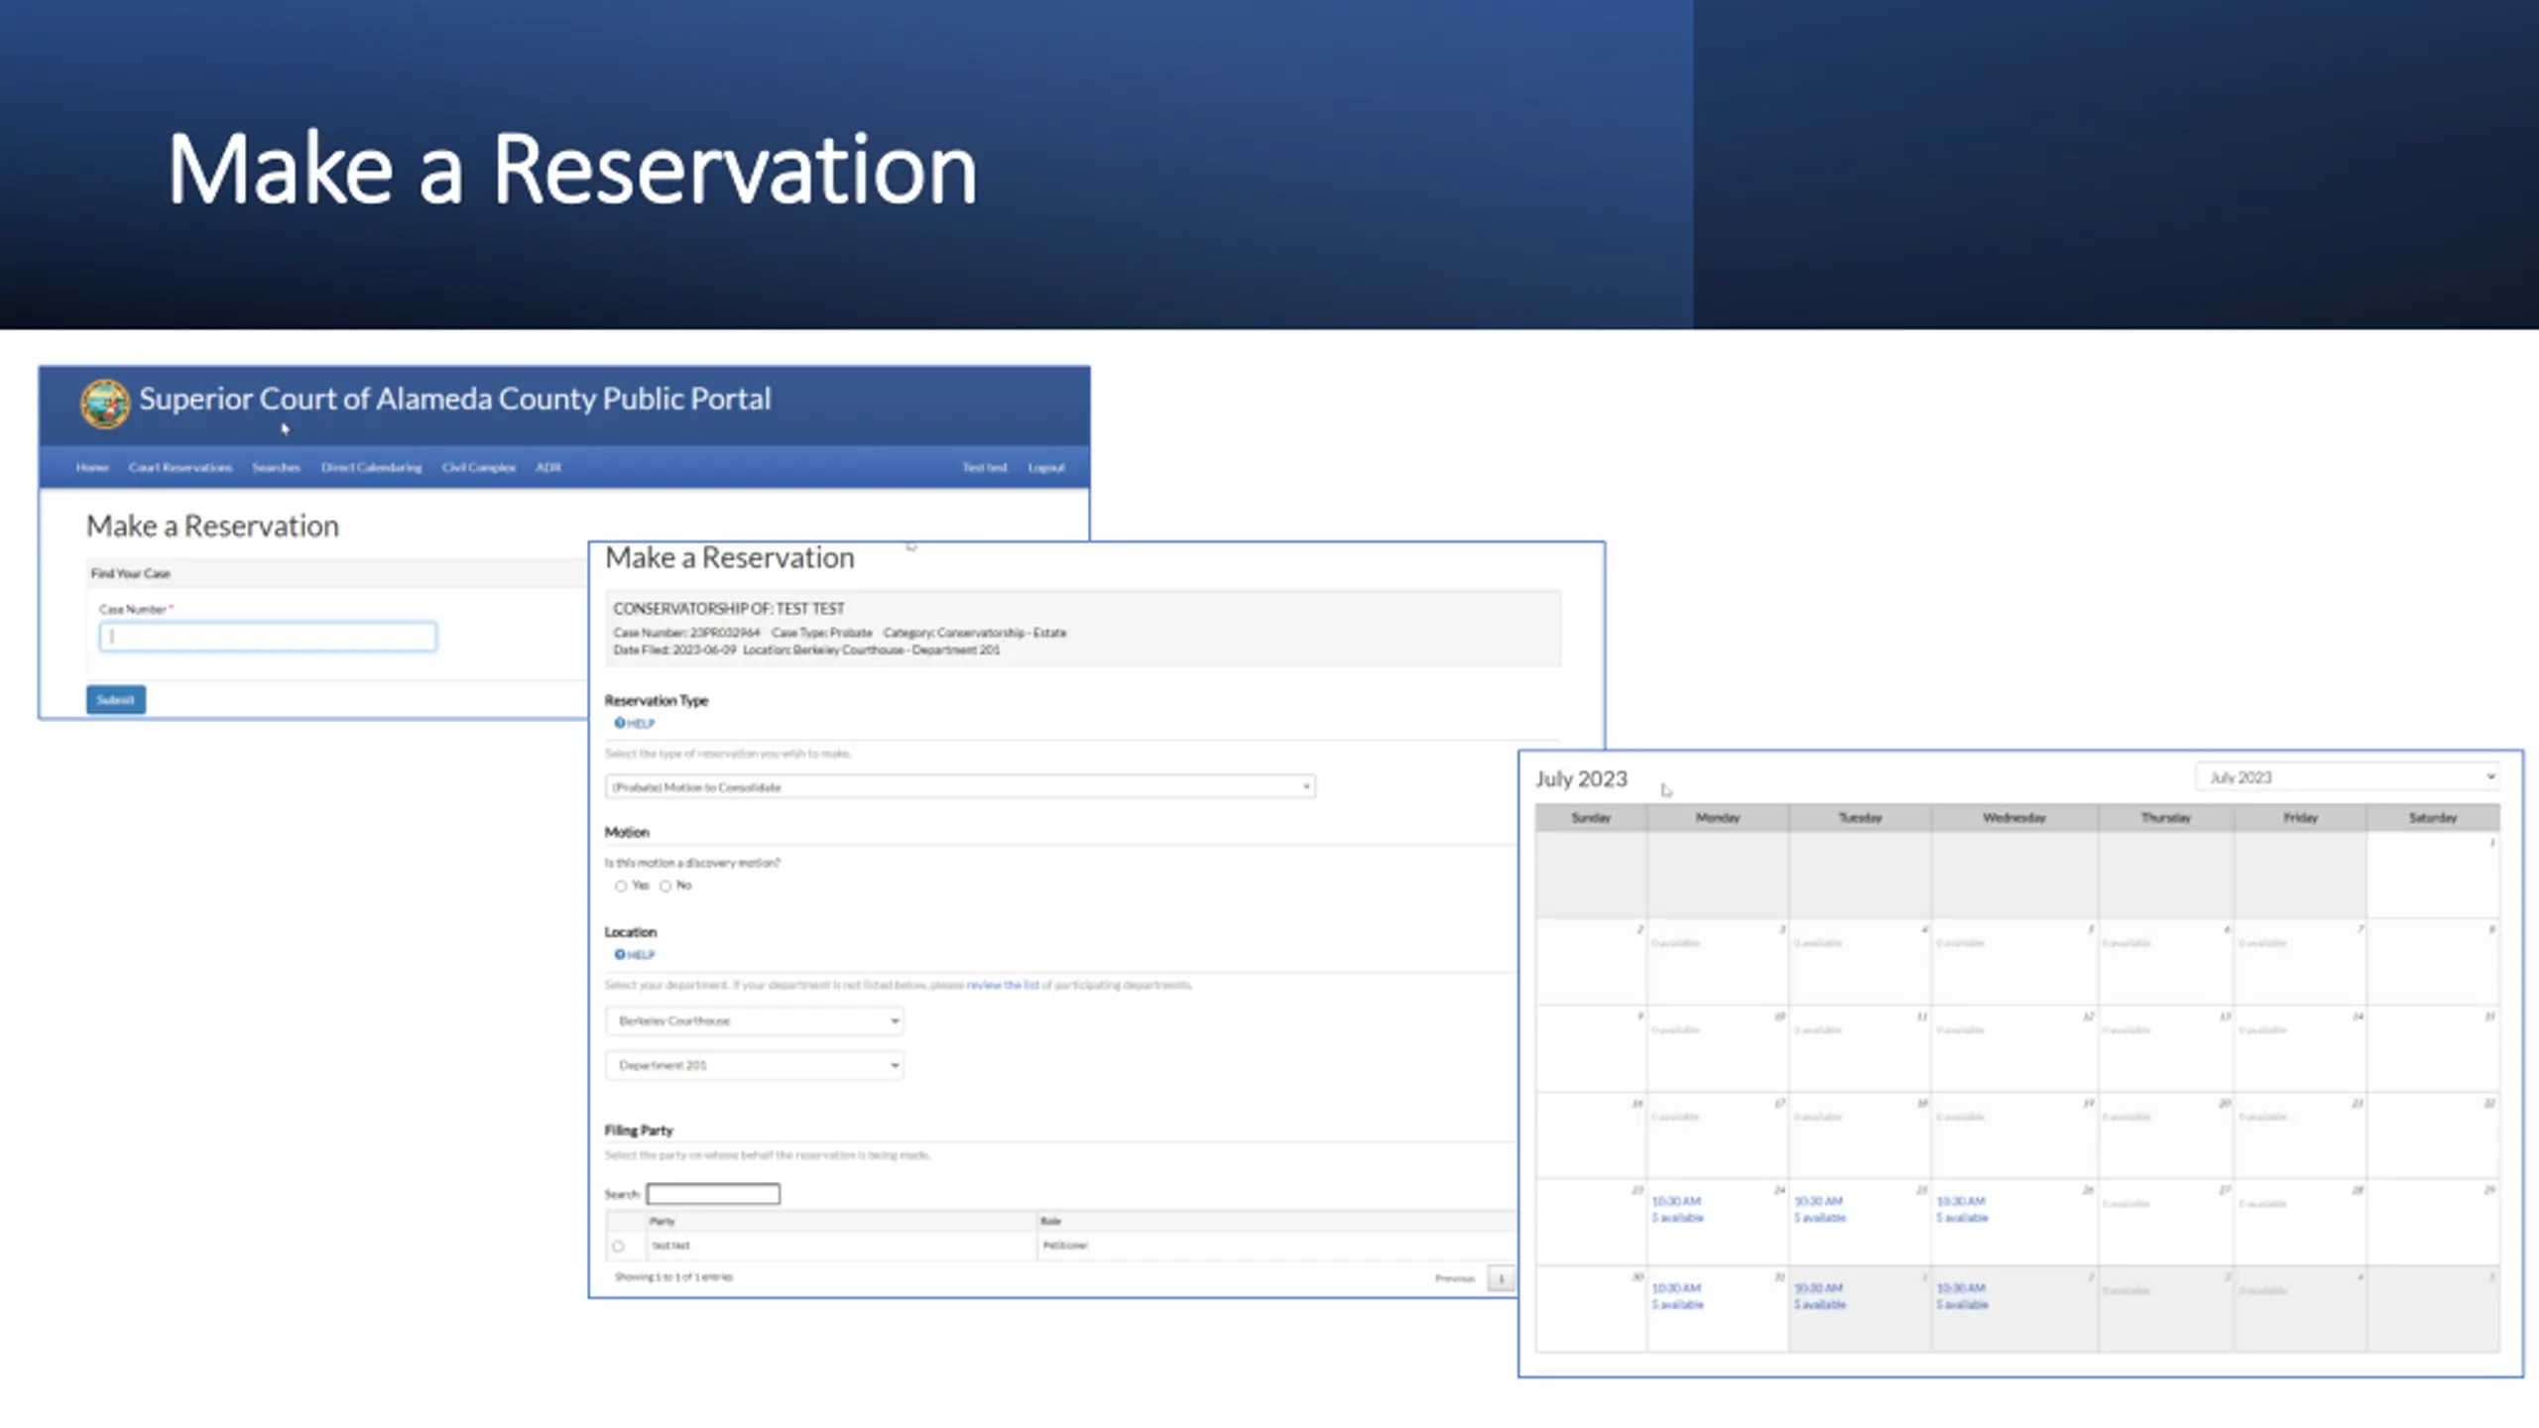Click the Saturday July 1 calendar cell
This screenshot has width=2539, height=1428.
(2433, 876)
